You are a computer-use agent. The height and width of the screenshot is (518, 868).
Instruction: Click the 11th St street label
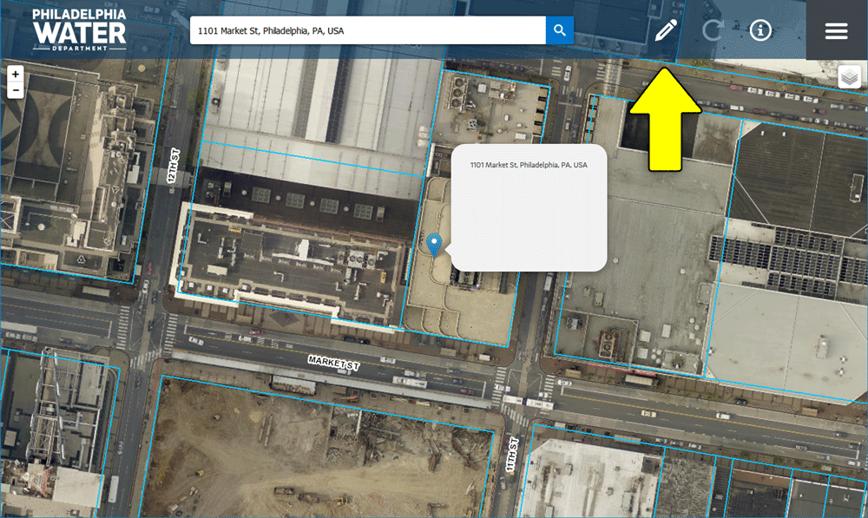coord(513,454)
